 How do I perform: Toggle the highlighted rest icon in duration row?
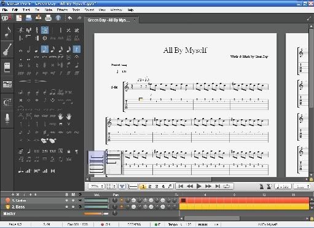tap(77, 49)
